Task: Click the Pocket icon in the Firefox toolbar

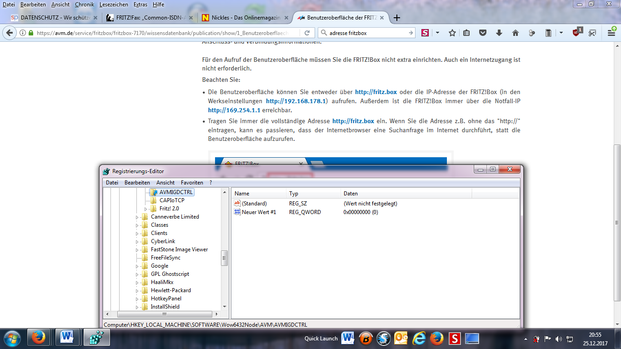Action: (x=483, y=33)
